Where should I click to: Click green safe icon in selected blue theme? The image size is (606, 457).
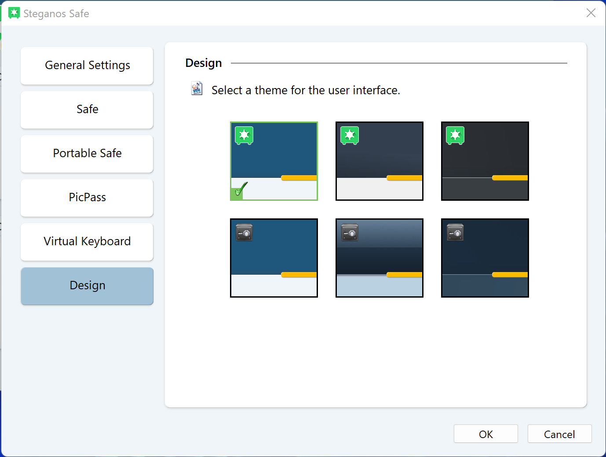pos(244,136)
